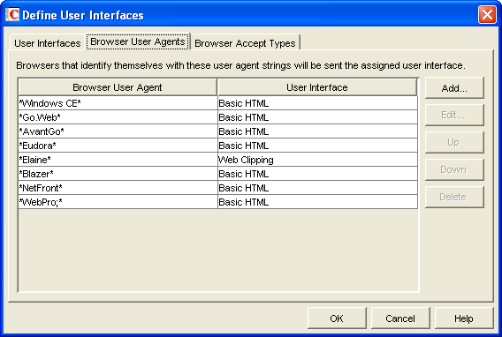
Task: Confirm with the OK button
Action: [x=337, y=318]
